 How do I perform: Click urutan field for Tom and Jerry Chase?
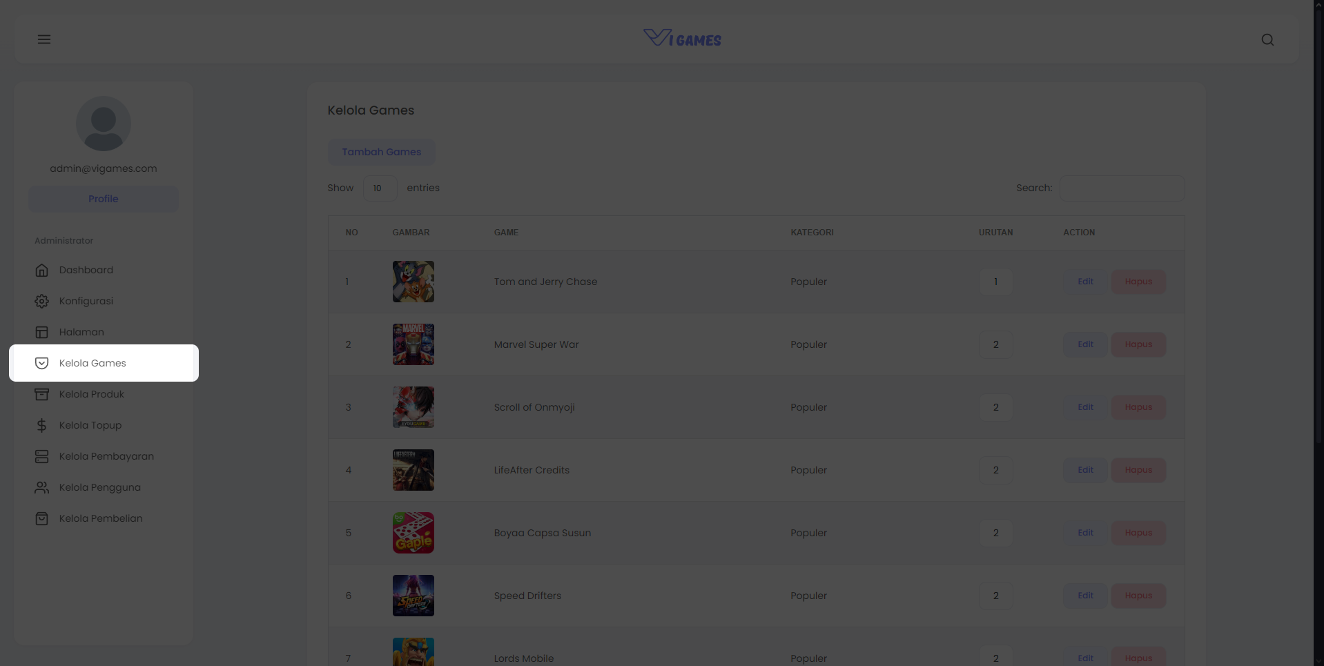995,282
